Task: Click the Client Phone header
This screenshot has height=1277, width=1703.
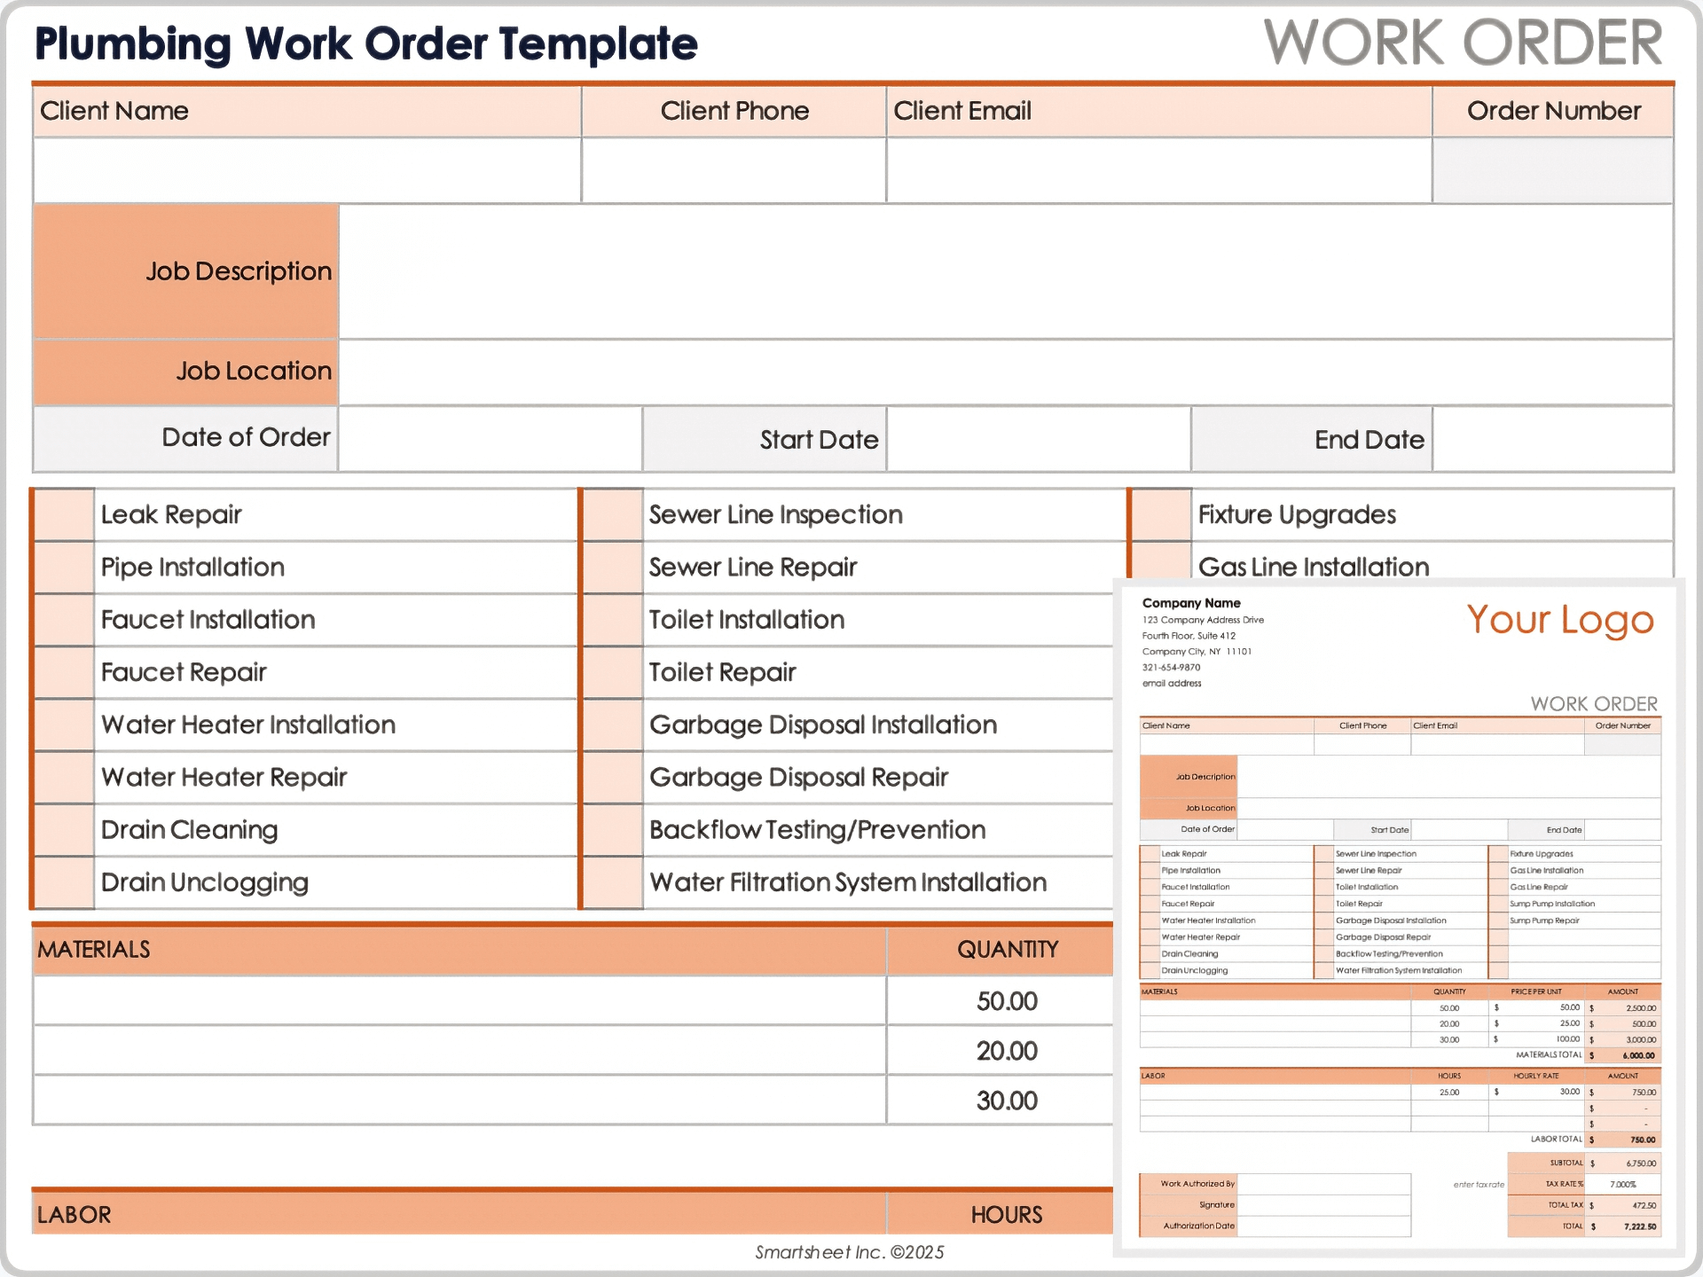Action: pyautogui.click(x=734, y=112)
